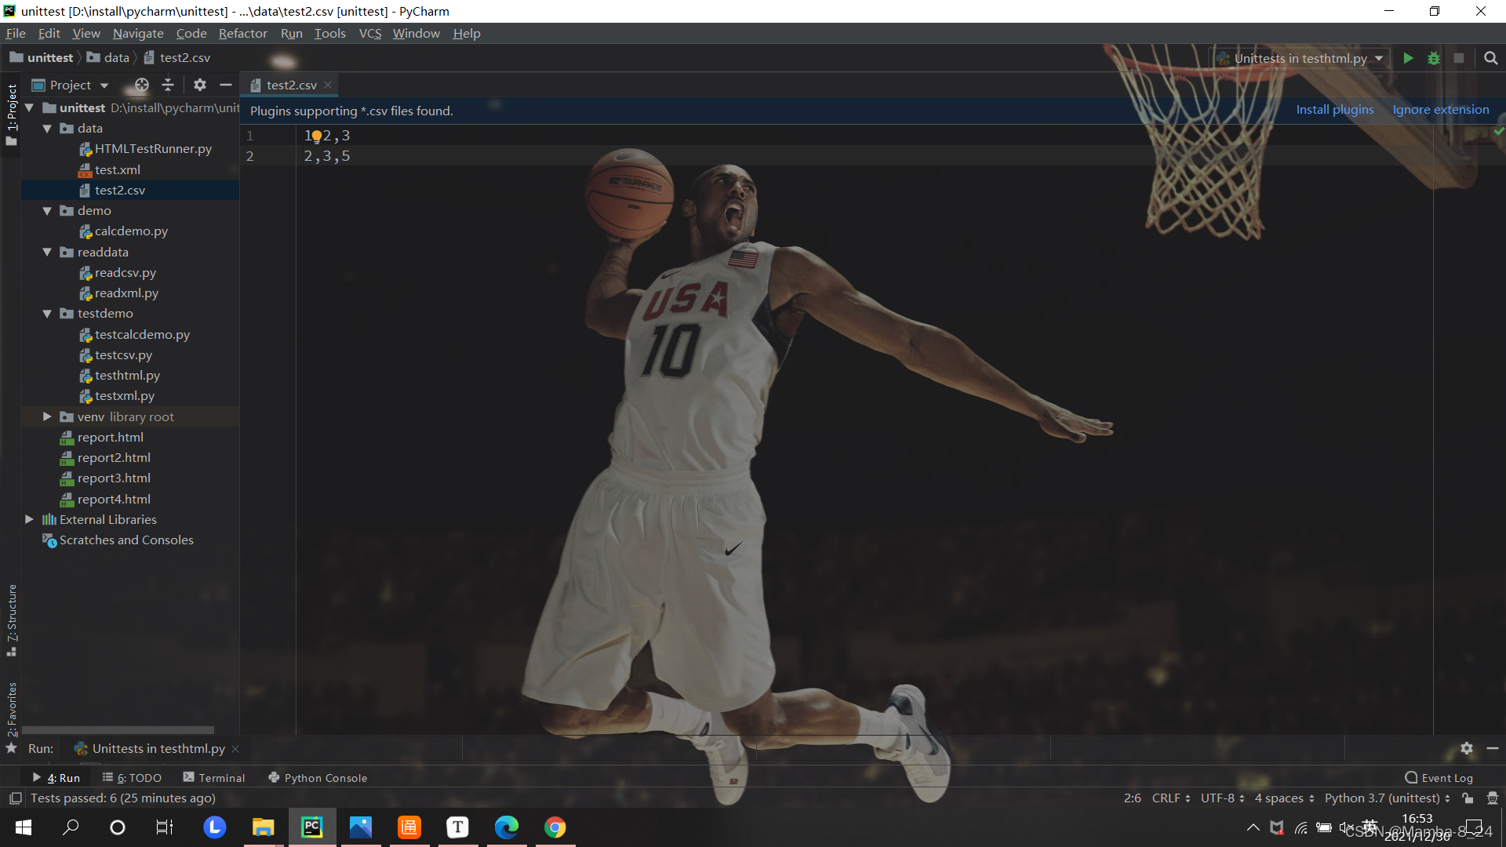Open Chrome from the Windows taskbar

555,827
